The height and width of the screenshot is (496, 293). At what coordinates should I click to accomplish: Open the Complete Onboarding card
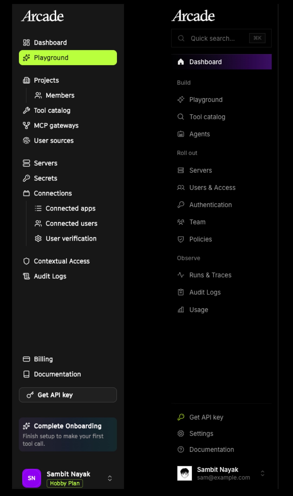coord(68,434)
